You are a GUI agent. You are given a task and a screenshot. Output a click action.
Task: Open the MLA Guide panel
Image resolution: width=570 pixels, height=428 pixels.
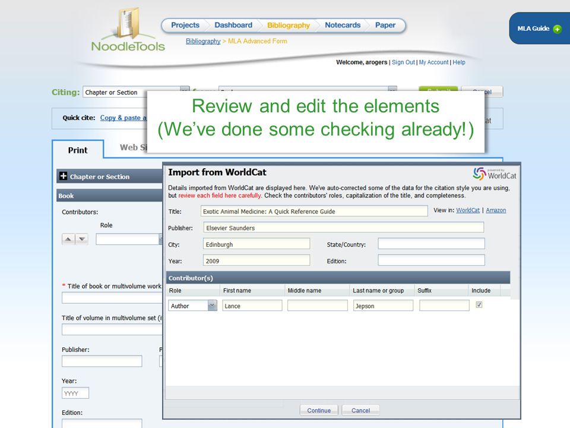(x=540, y=29)
